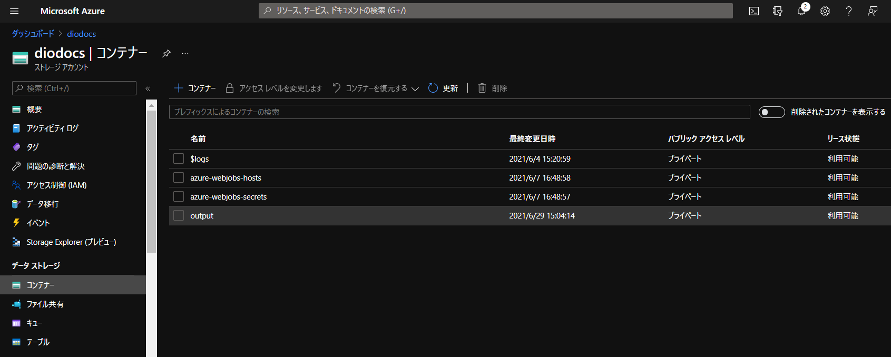
Task: Open the portal hamburger menu
Action: pyautogui.click(x=14, y=11)
